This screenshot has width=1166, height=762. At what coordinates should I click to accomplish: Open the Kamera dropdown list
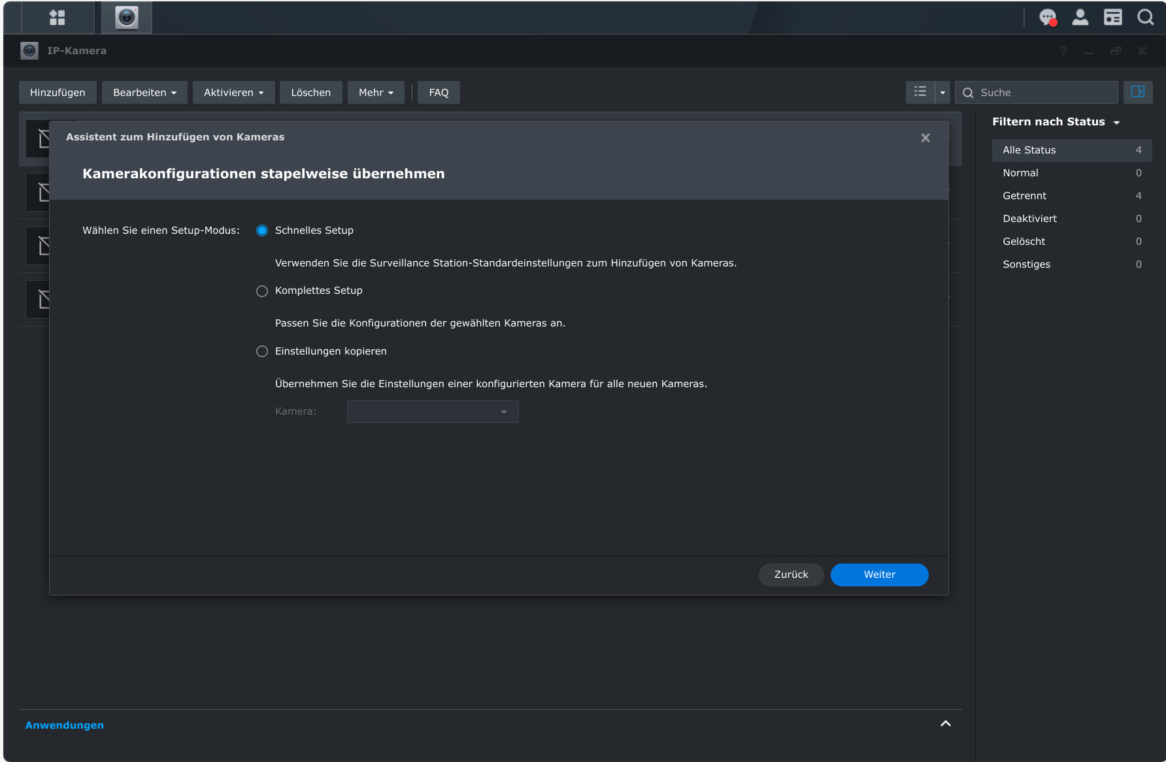(433, 412)
